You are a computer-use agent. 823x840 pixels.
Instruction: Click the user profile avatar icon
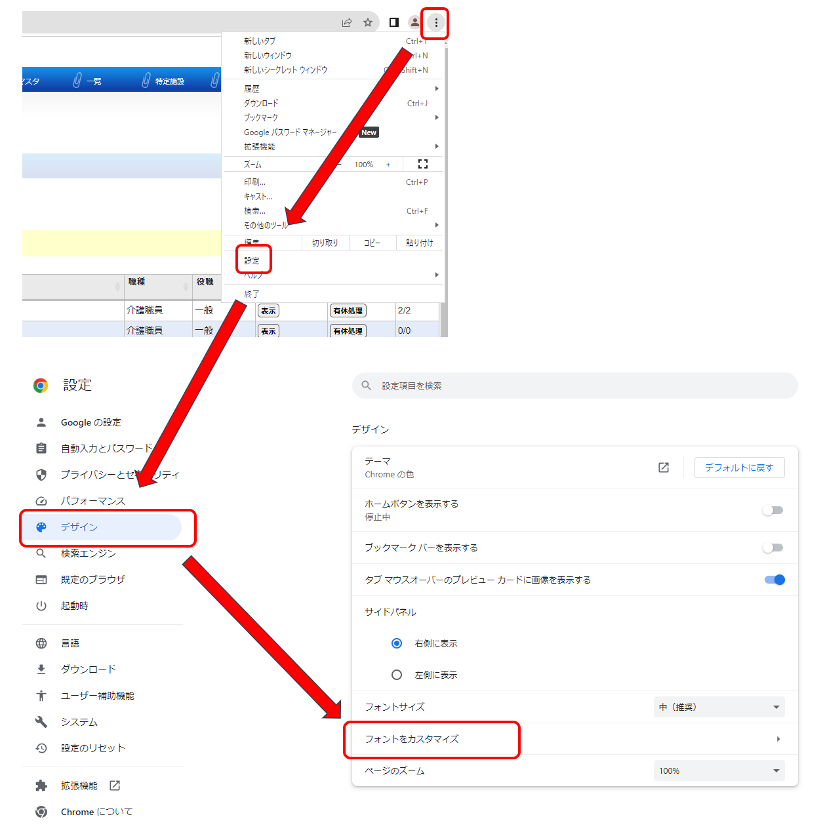click(414, 22)
